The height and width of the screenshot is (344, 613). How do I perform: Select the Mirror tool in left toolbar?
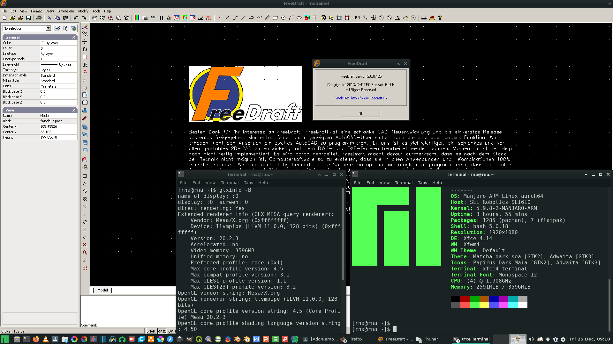[x=85, y=65]
